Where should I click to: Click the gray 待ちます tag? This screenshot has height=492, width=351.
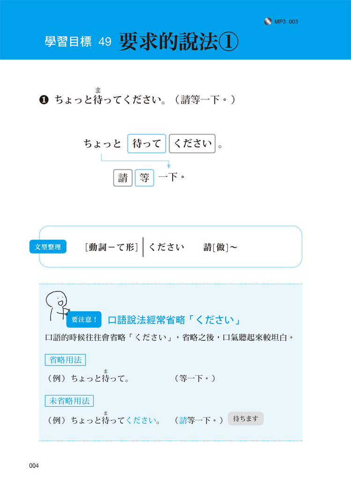pos(246,418)
